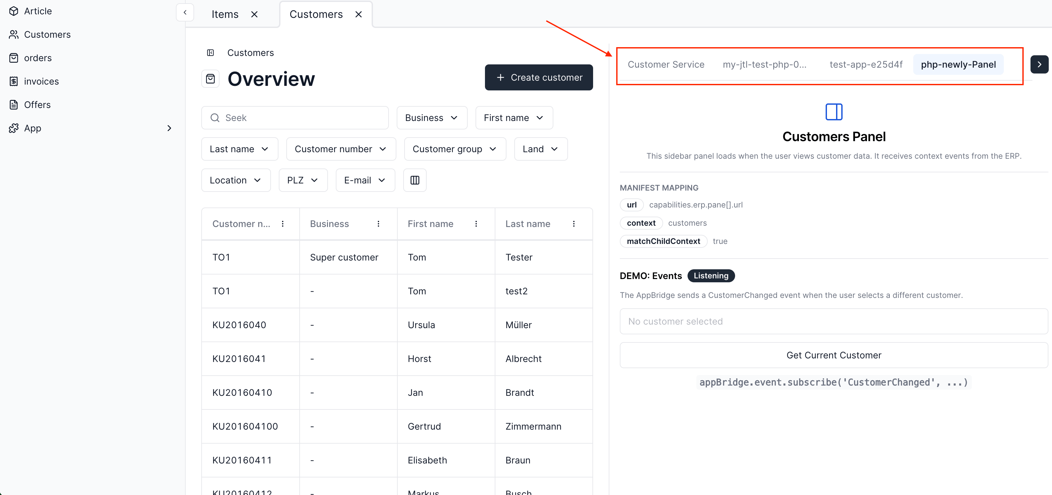Select the row with last name Tester
This screenshot has width=1052, height=495.
point(397,257)
